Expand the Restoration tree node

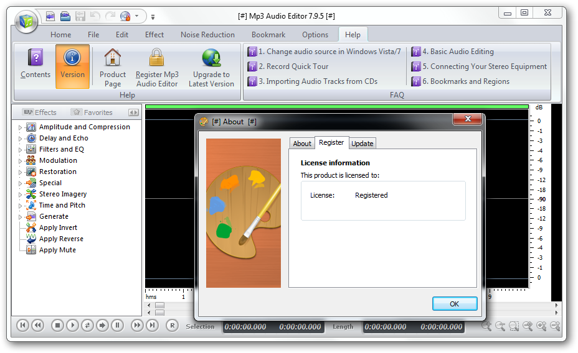pyautogui.click(x=21, y=172)
